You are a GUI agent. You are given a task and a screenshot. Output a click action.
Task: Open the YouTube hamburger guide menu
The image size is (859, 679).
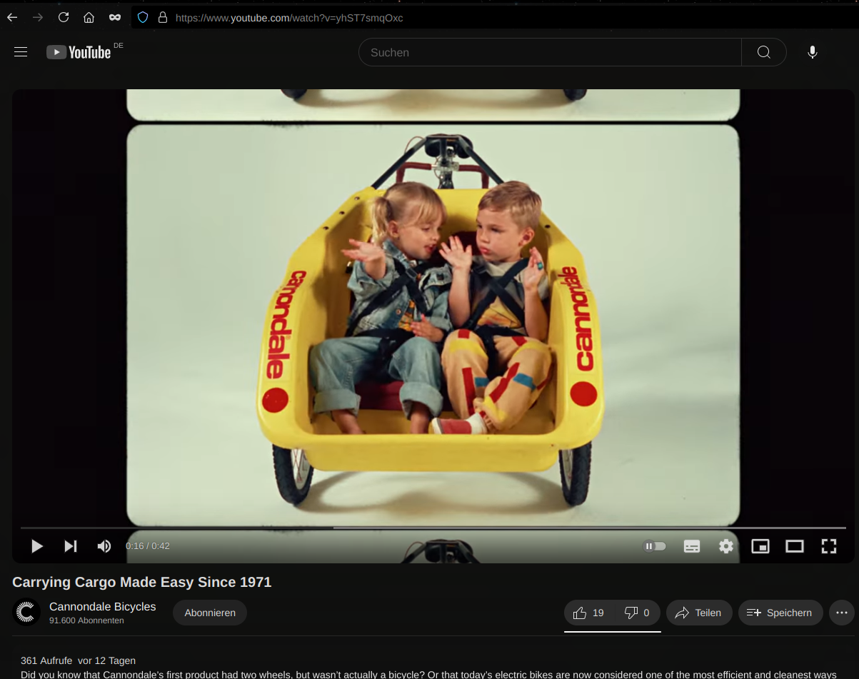[x=21, y=52]
